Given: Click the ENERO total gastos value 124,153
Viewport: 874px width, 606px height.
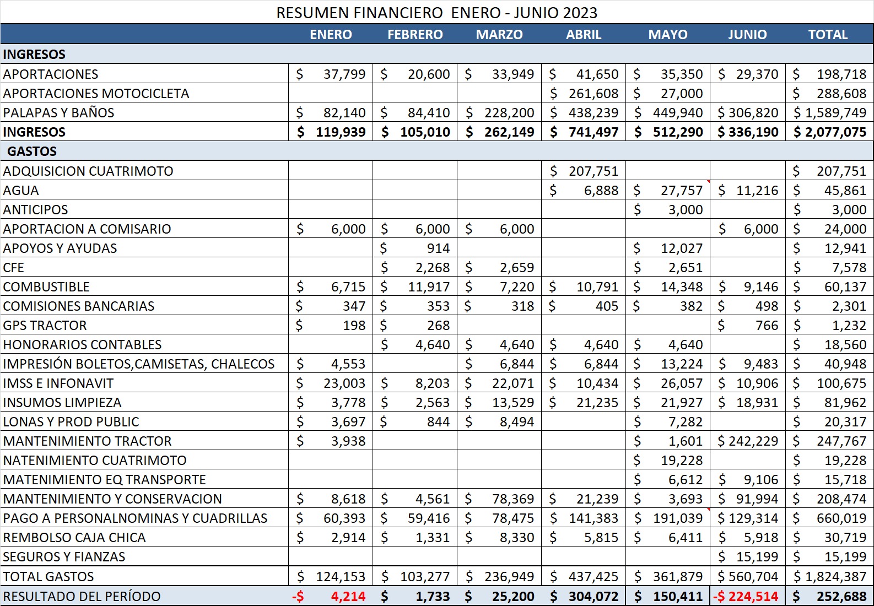Looking at the screenshot, I should pos(341,576).
